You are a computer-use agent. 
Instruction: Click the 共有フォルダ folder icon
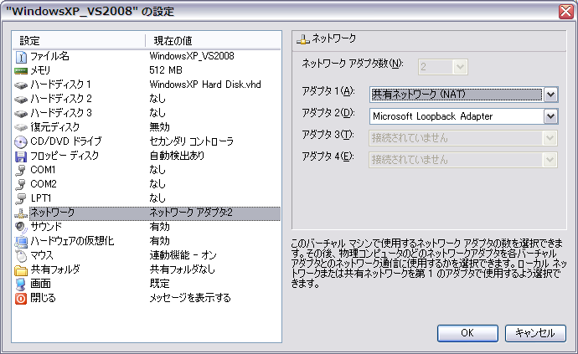tap(22, 269)
